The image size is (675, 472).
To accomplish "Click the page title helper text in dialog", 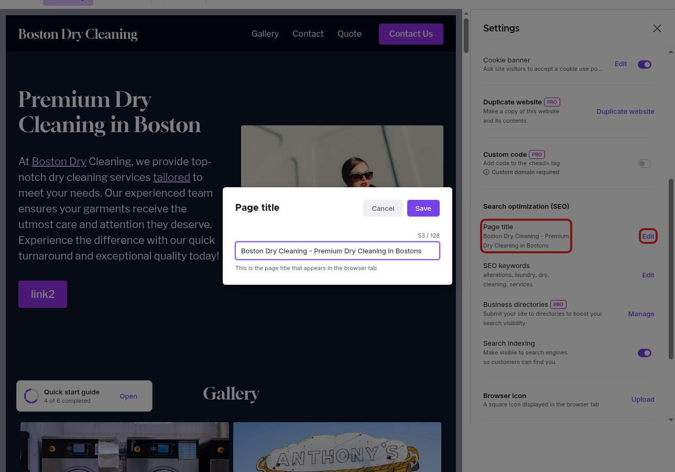I will [306, 268].
